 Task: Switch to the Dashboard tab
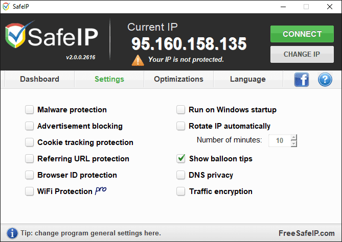(x=39, y=79)
